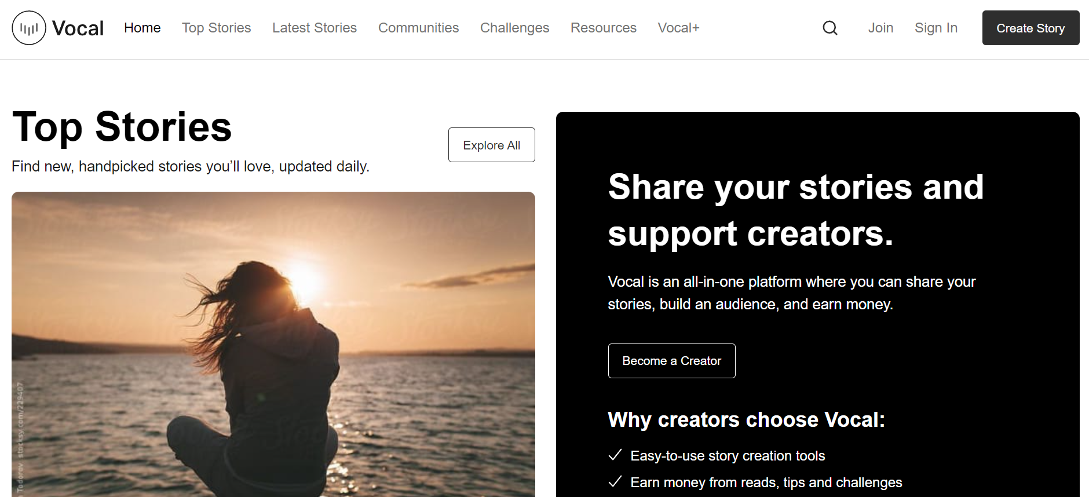The image size is (1089, 497).
Task: Click the Join link
Action: 880,28
